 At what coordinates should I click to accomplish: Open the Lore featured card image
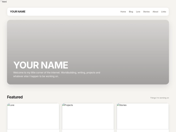[x=33, y=116]
